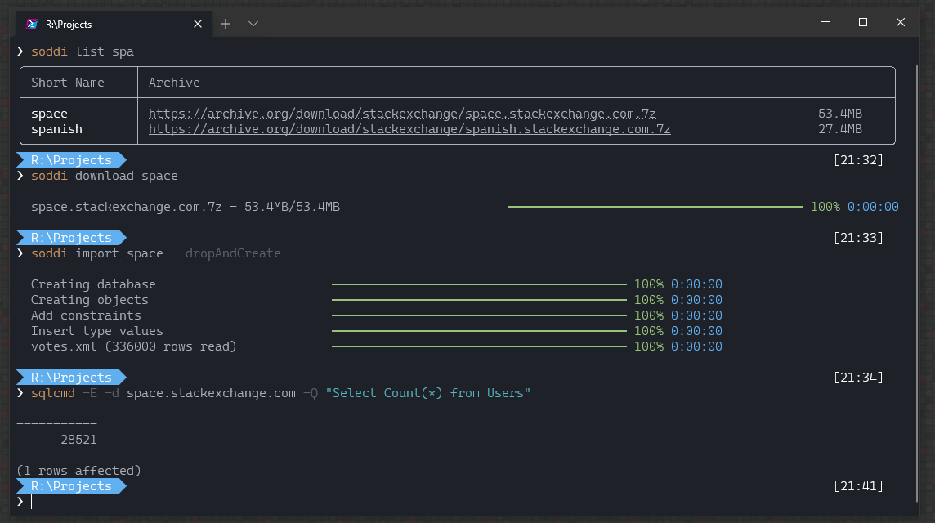Viewport: 935px width, 523px height.
Task: Click the R:\Projects prompt badge above sqlcmd
Action: click(71, 378)
